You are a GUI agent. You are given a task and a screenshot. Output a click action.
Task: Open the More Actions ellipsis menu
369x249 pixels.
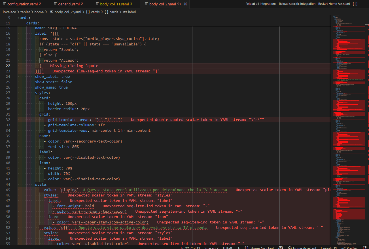(x=363, y=4)
